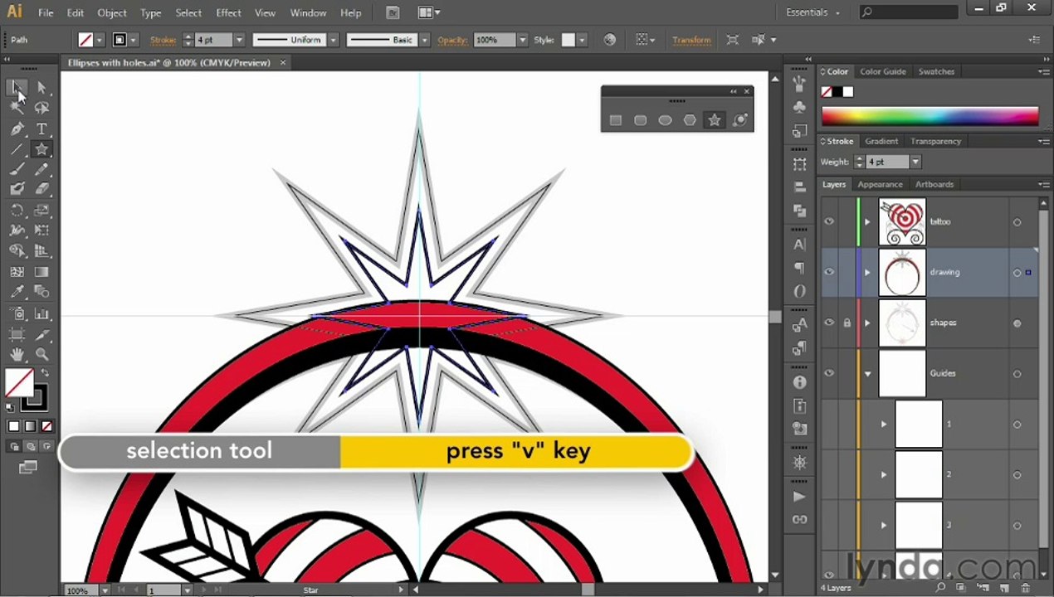Hide the shapes layer eye icon
1054x597 pixels.
point(829,323)
